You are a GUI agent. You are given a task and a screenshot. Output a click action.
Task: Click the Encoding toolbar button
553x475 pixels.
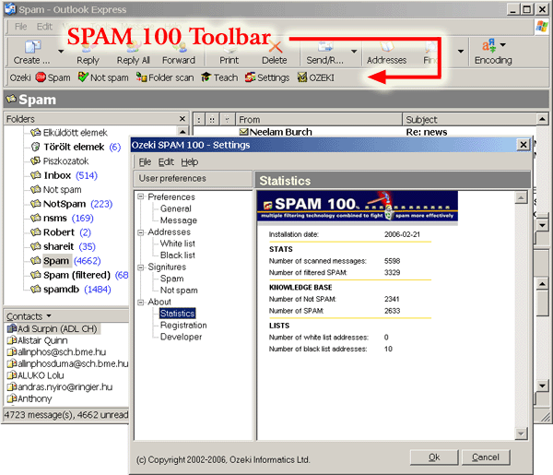[493, 53]
